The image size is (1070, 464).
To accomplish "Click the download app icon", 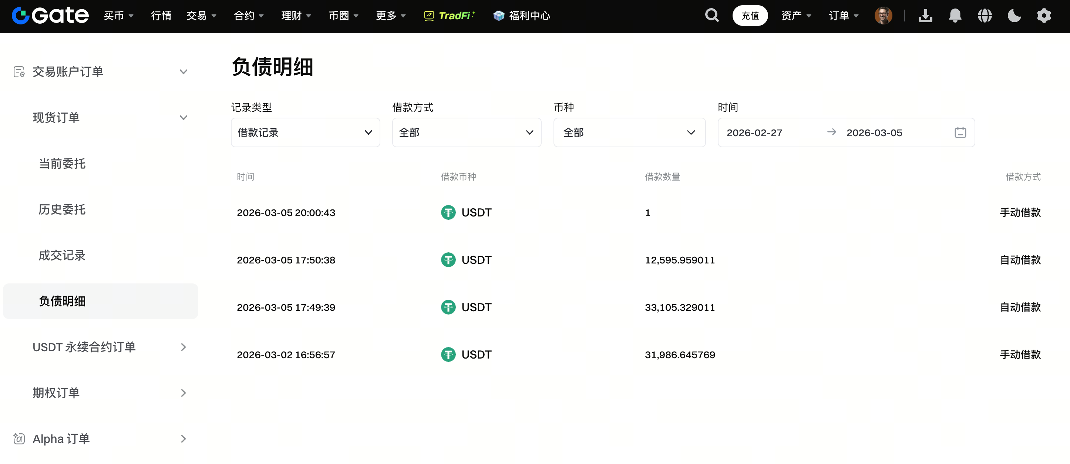I will (x=925, y=16).
